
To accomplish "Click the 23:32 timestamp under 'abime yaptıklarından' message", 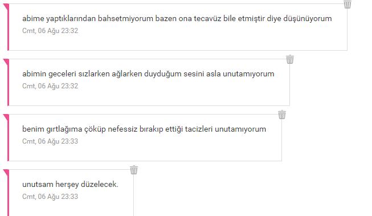I will [x=50, y=31].
